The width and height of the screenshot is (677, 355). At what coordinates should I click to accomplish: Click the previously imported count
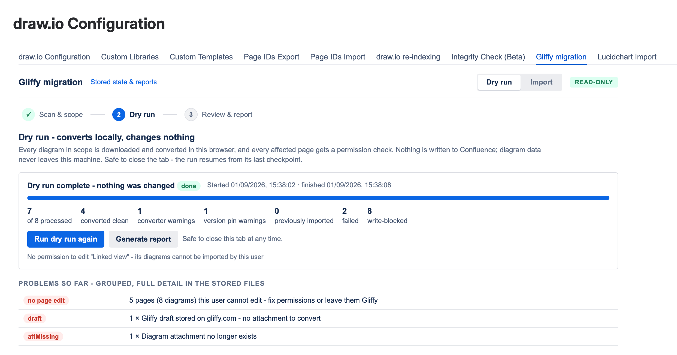click(304, 216)
